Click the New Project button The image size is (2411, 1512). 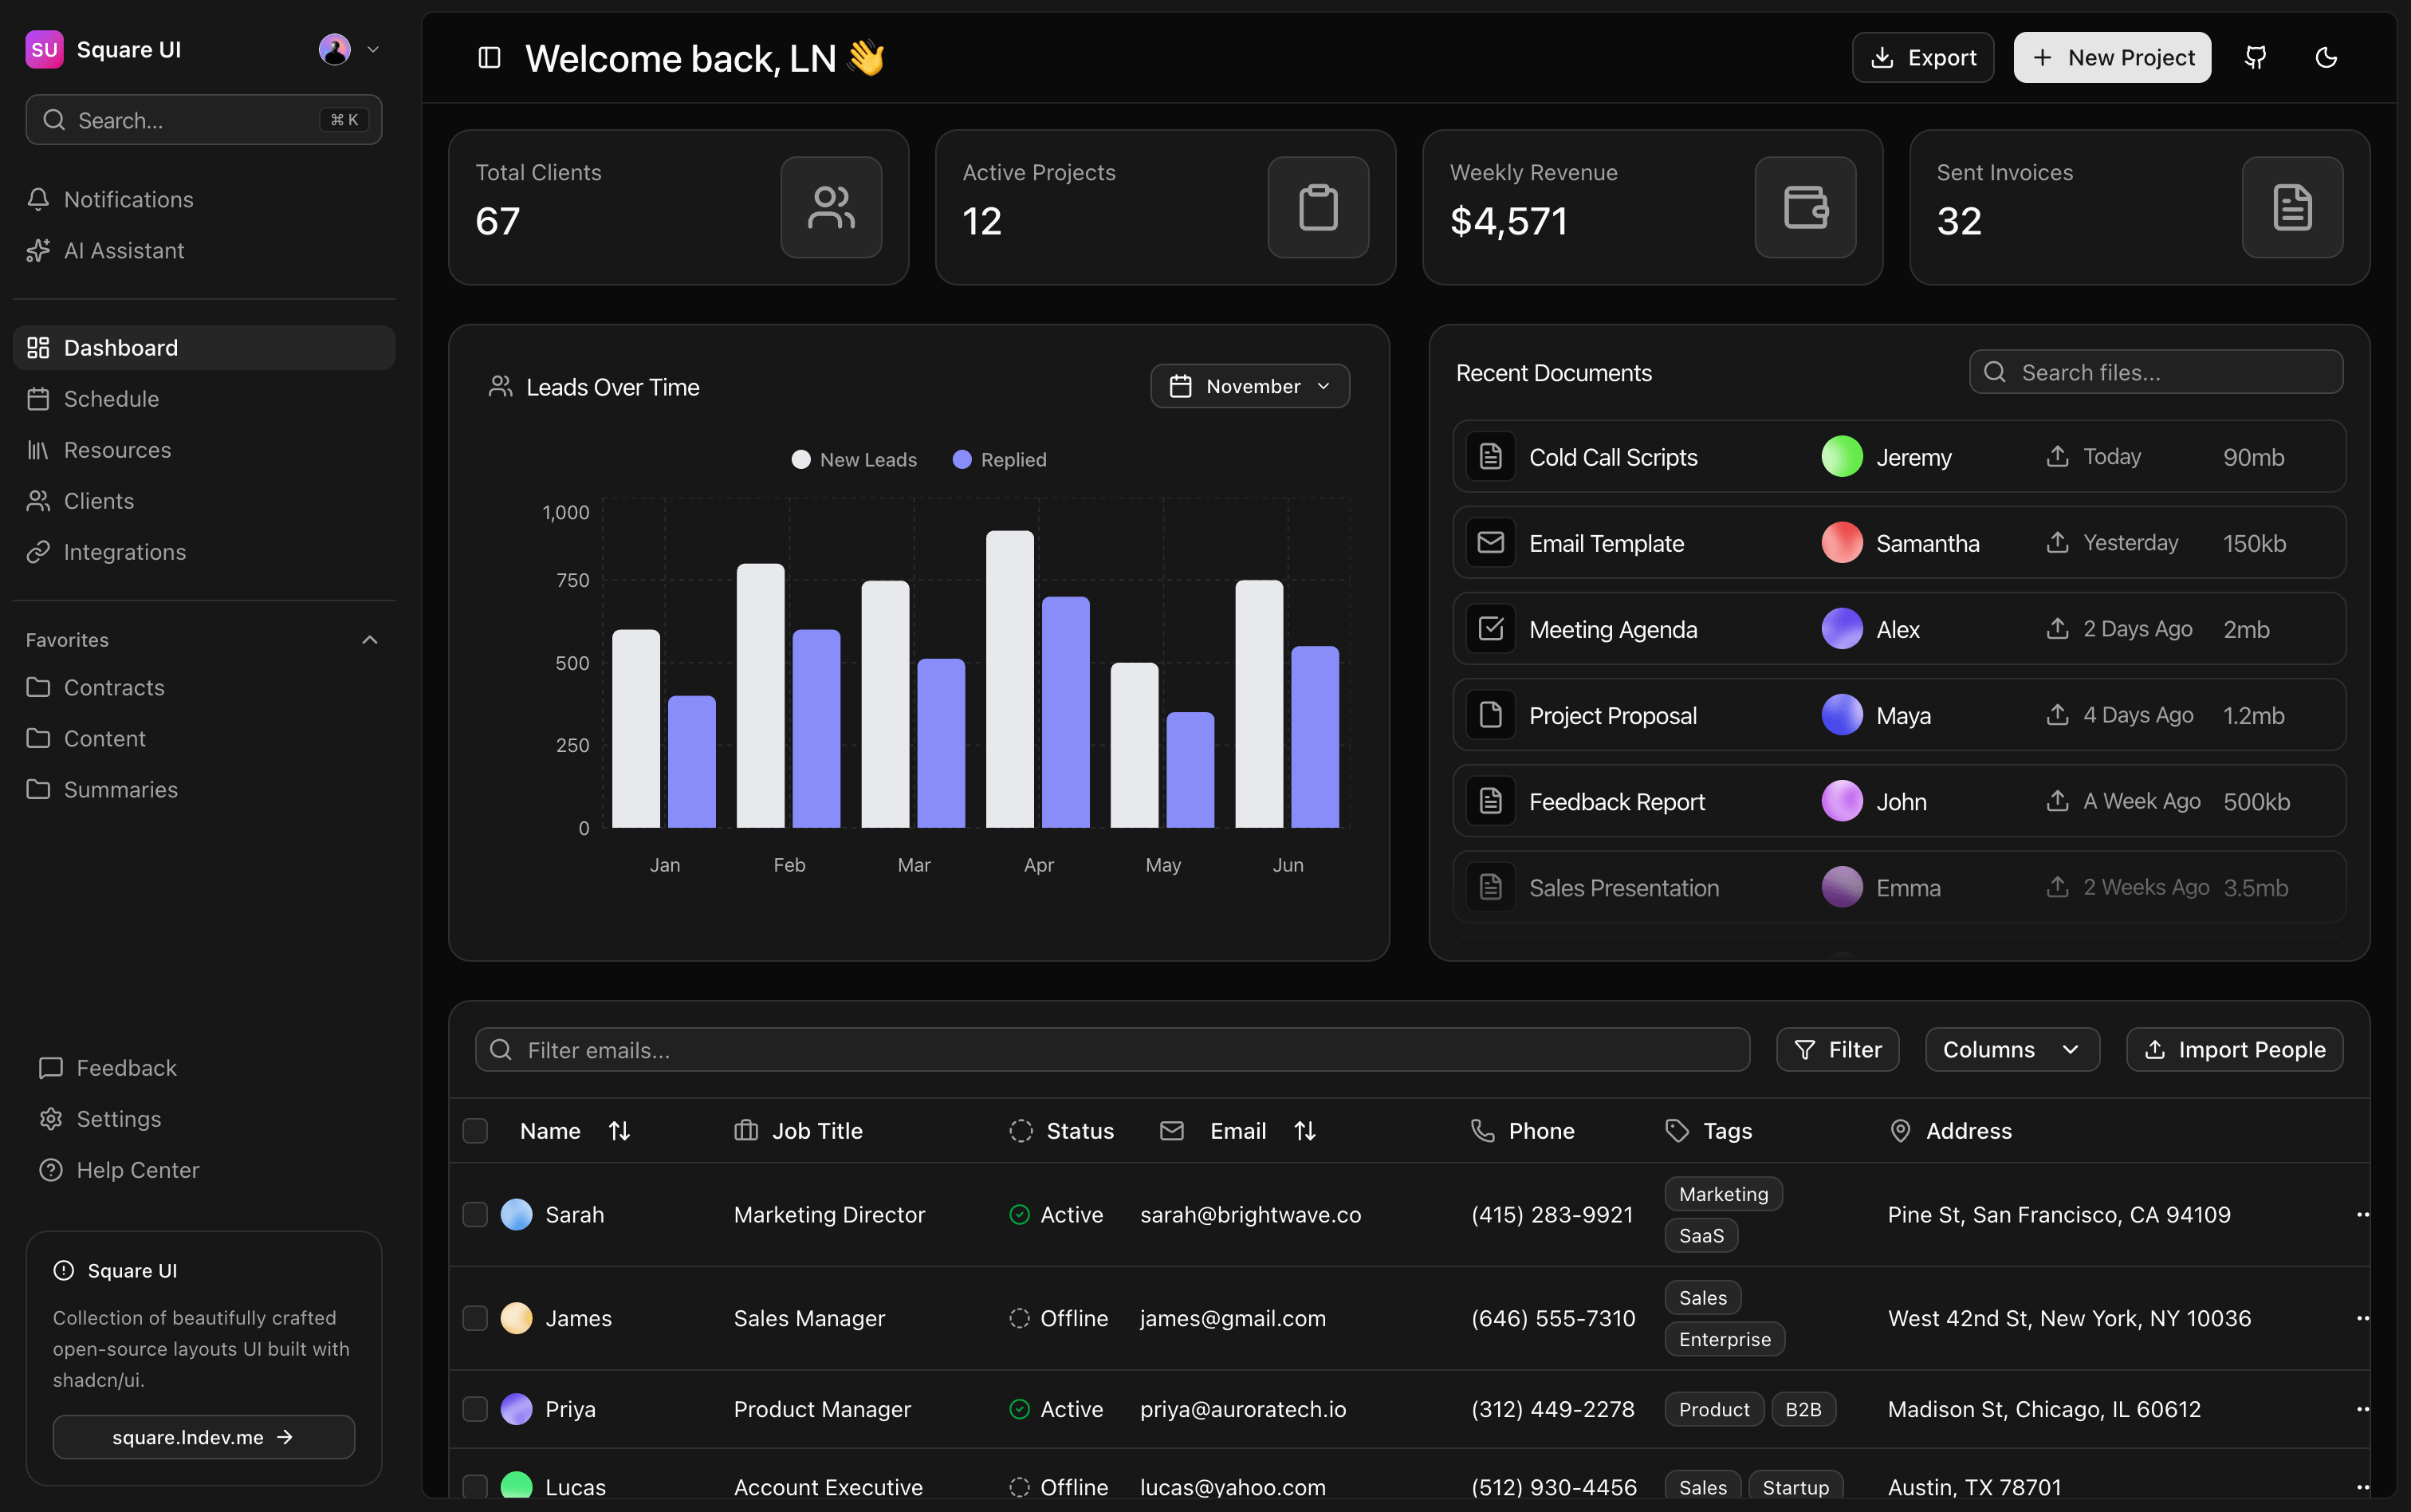(2111, 58)
